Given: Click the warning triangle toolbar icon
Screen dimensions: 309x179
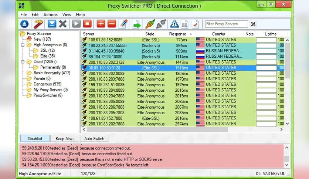Looking at the screenshot, I should coord(174,24).
